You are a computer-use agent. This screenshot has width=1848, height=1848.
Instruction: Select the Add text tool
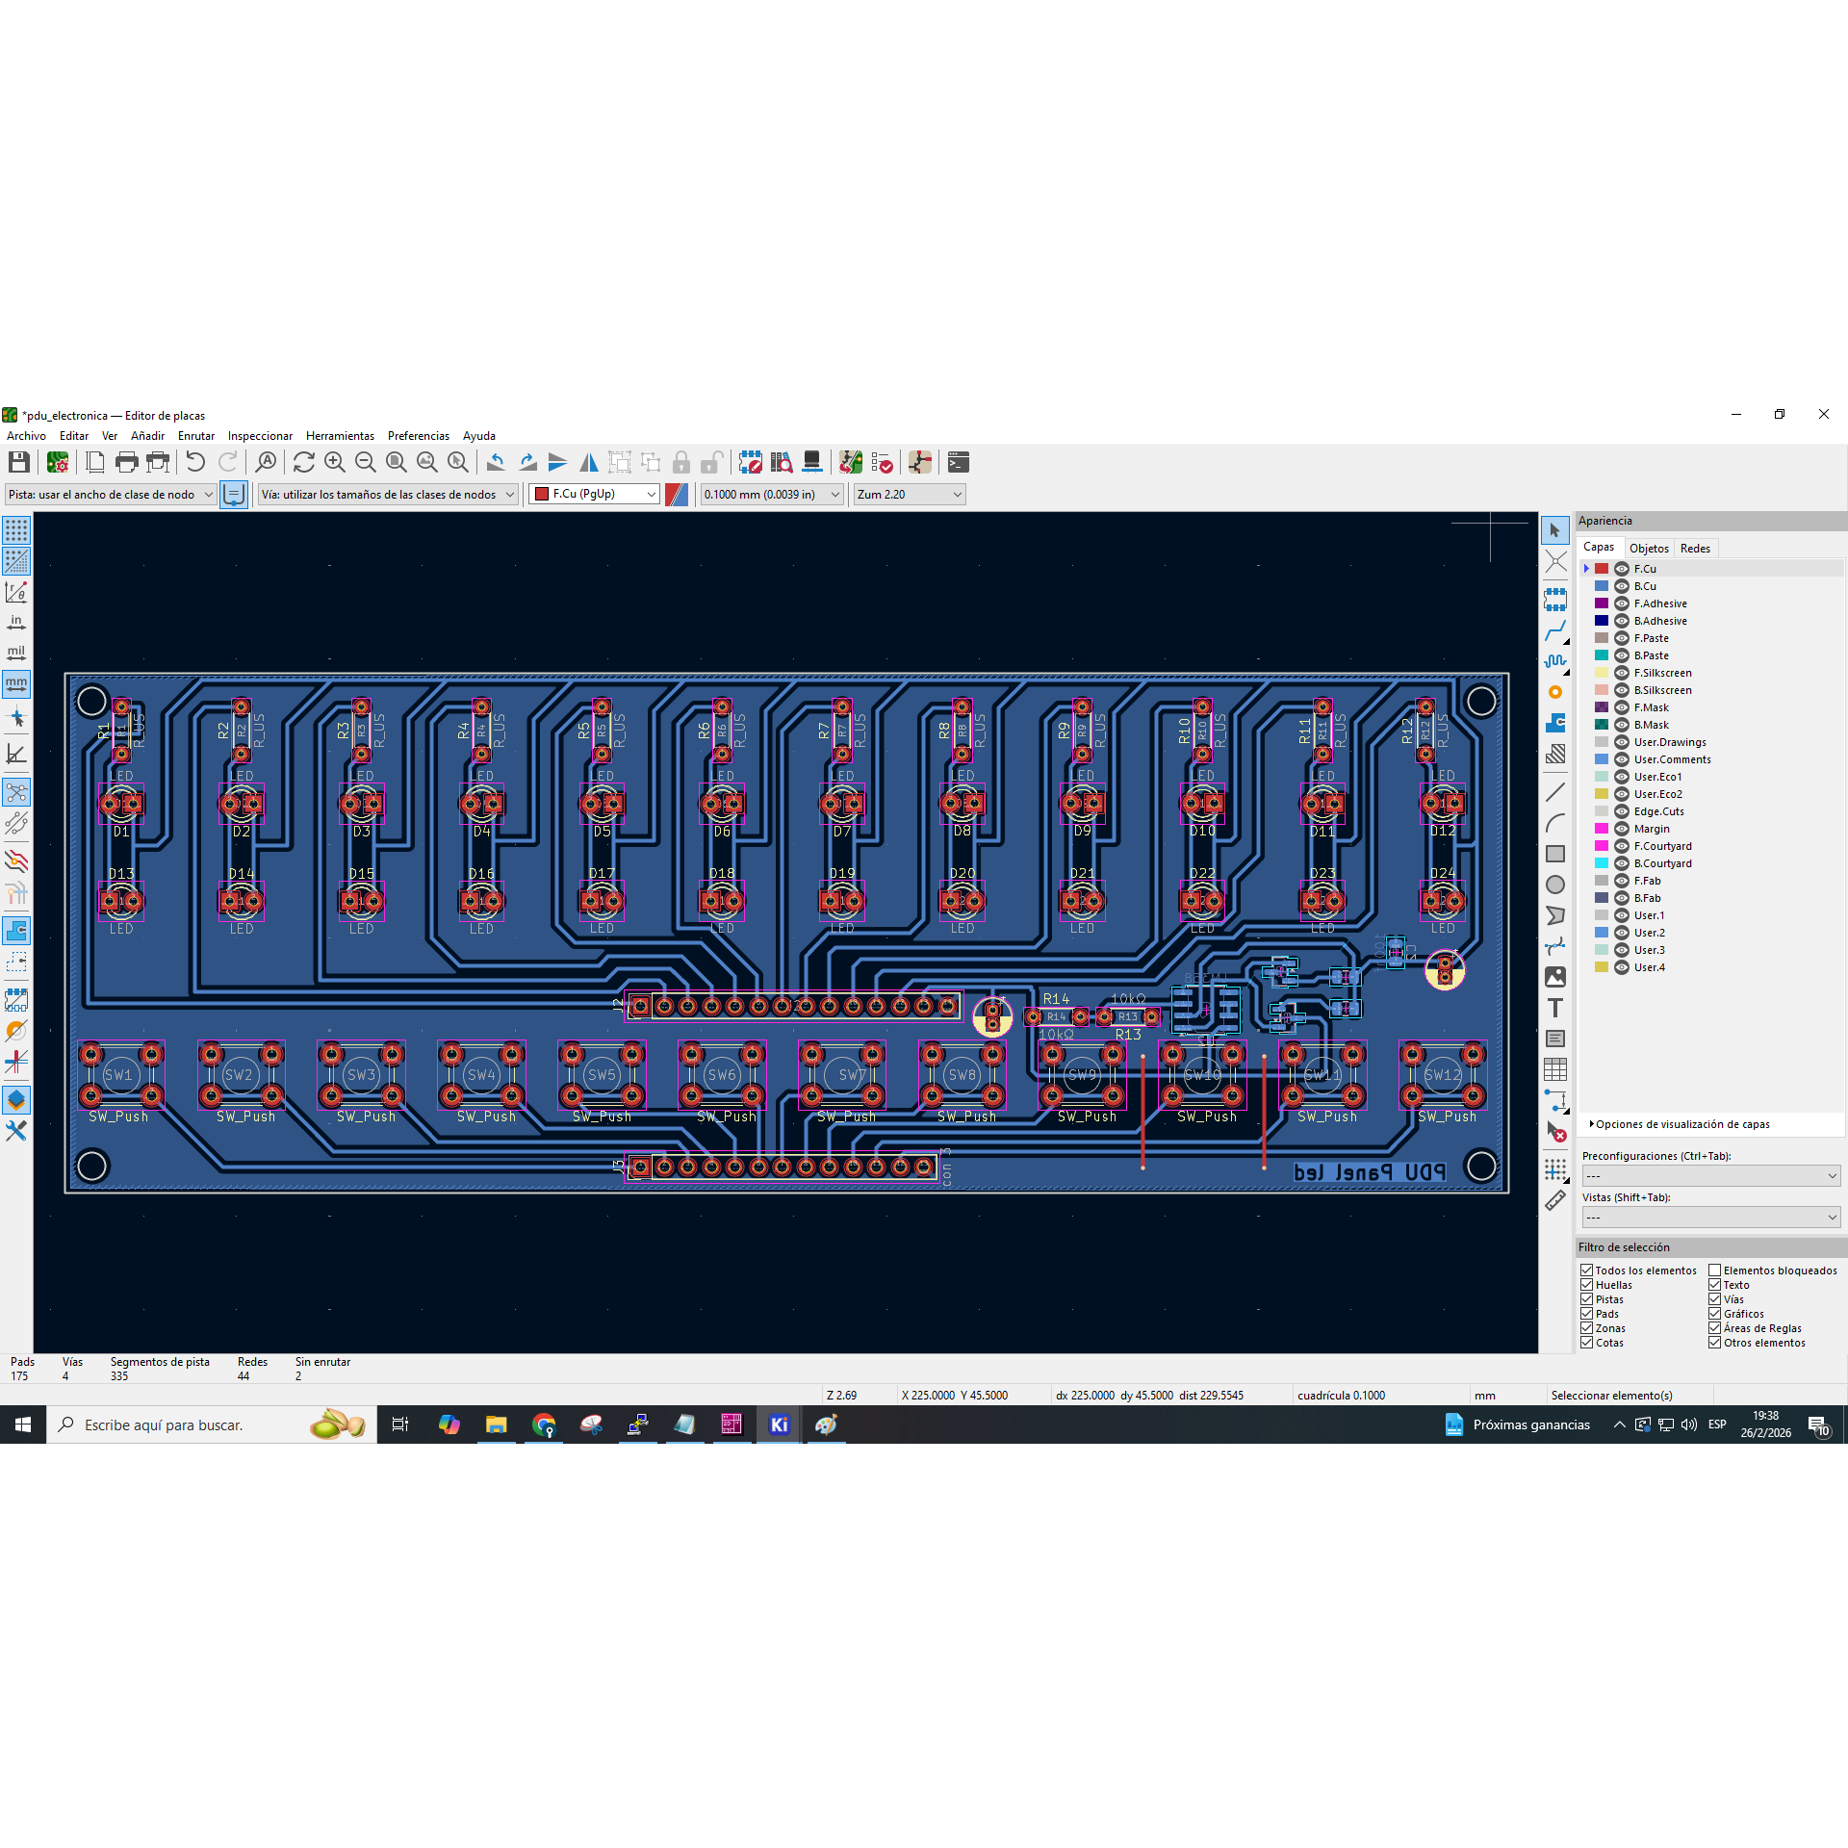point(1555,1008)
